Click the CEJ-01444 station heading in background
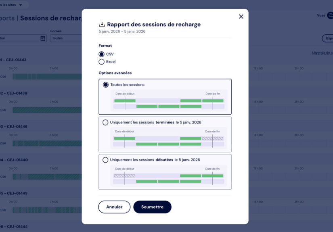The width and height of the screenshot is (333, 232). (x=14, y=226)
